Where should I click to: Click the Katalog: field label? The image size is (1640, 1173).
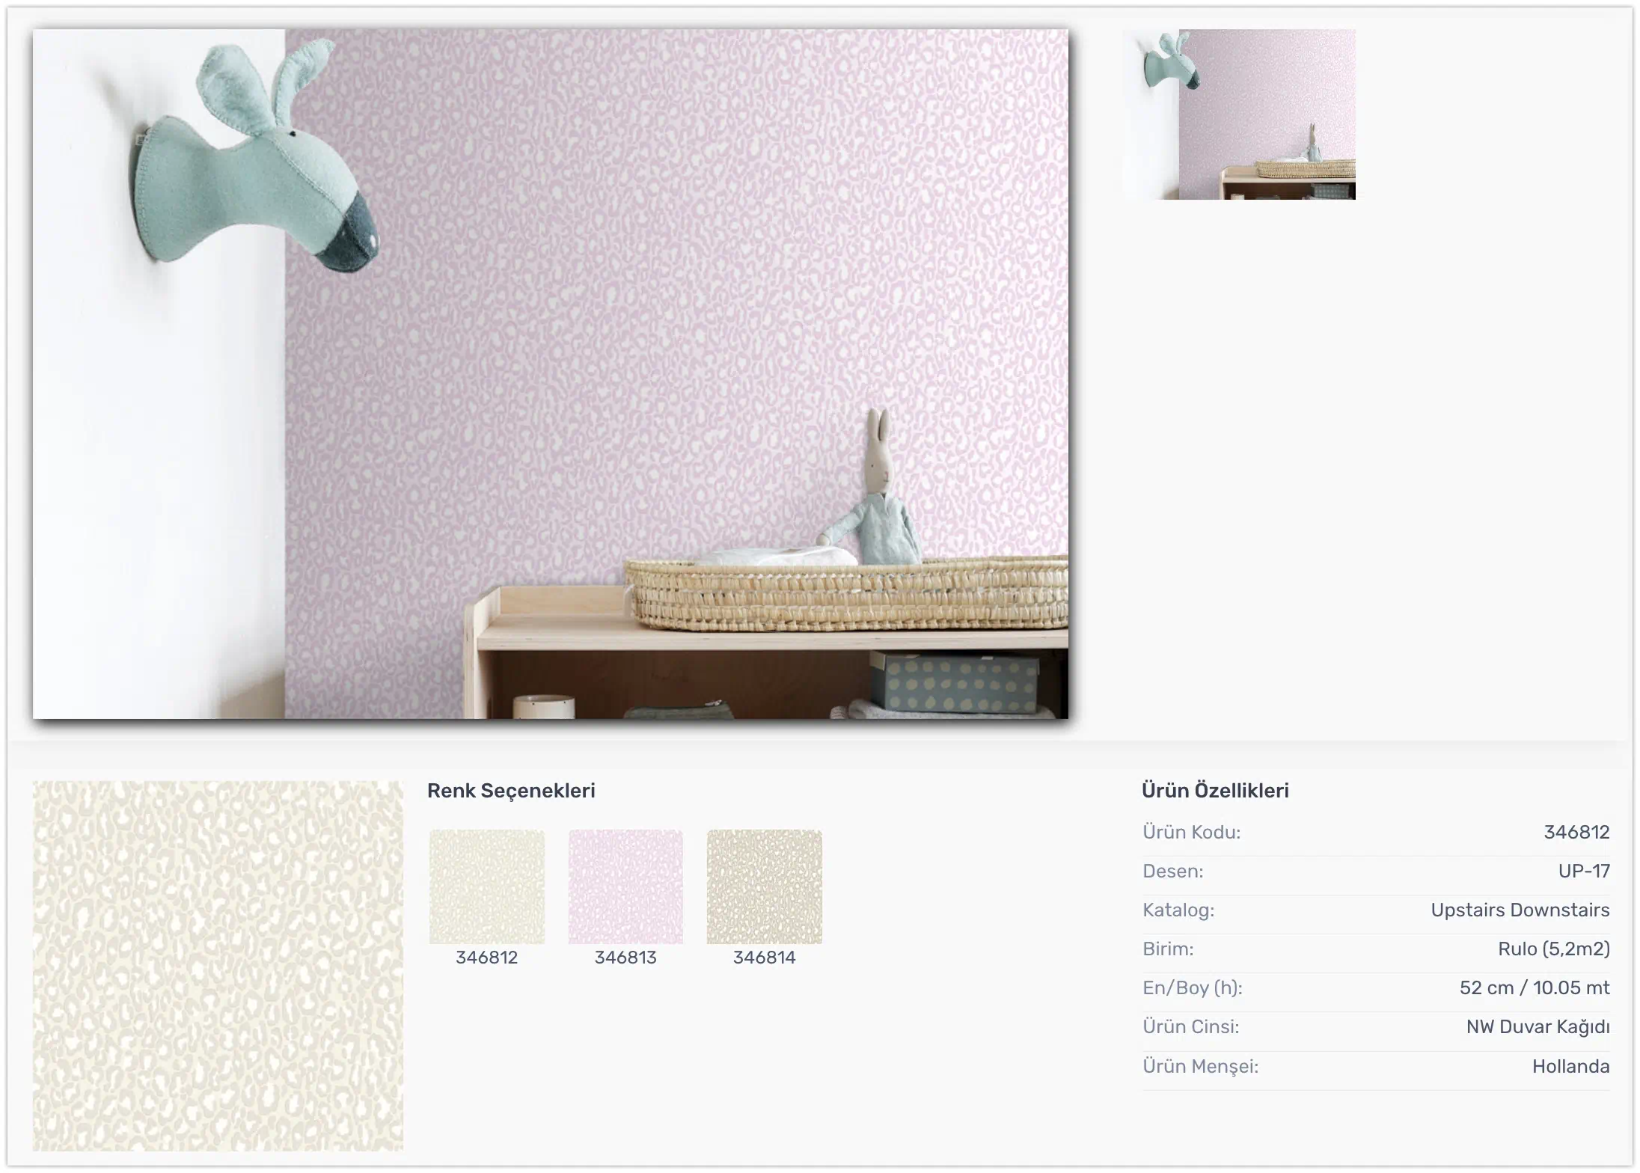point(1178,910)
